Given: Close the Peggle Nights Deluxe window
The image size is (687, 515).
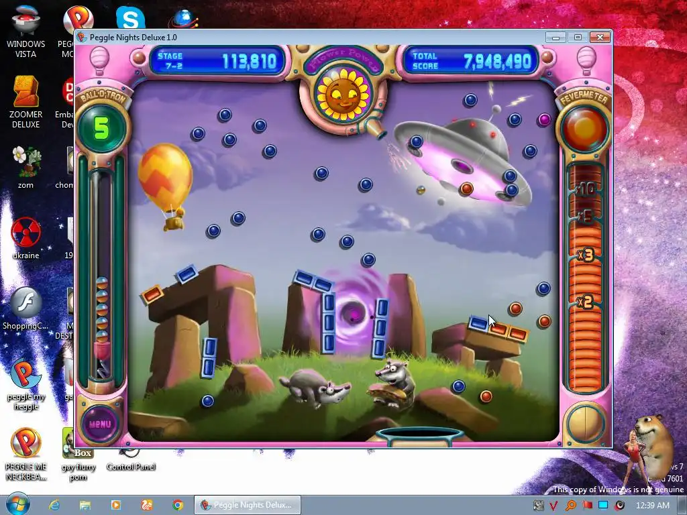Looking at the screenshot, I should coord(600,38).
